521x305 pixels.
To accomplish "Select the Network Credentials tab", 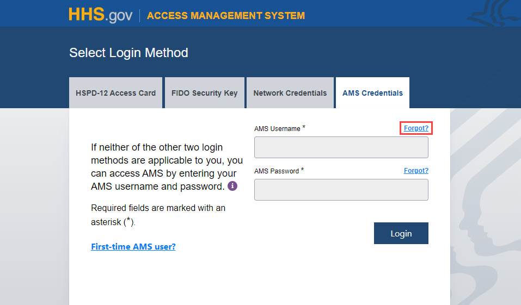I will [x=290, y=93].
